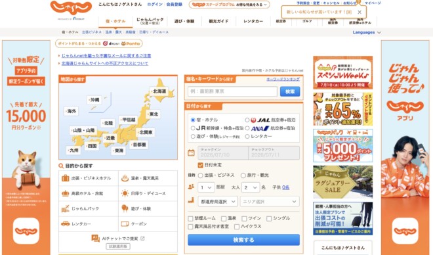Click the hot spring icon for 温泉・露天風呂

click(x=125, y=178)
